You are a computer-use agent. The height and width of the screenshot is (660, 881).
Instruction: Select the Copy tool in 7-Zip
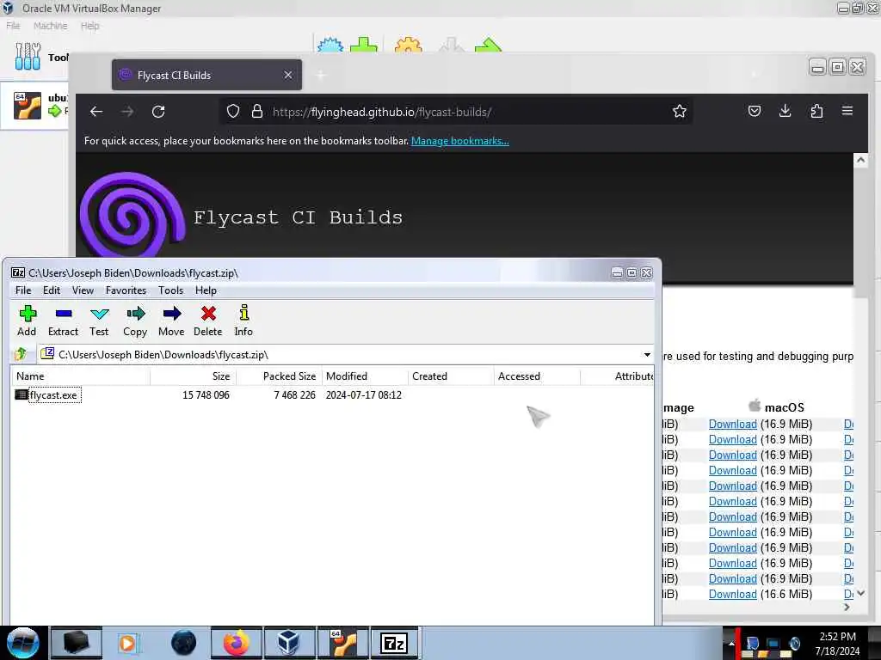[135, 321]
